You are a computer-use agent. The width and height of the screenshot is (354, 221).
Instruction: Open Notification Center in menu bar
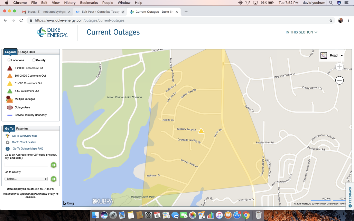(346, 3)
